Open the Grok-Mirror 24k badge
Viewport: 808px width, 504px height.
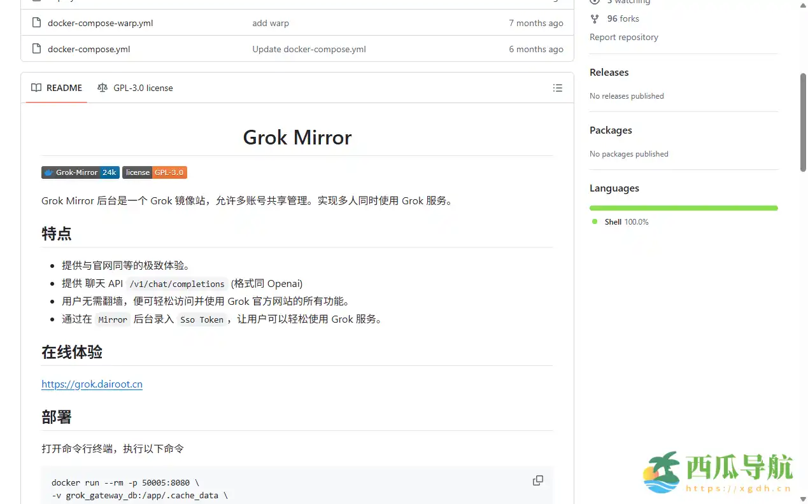[x=80, y=172]
